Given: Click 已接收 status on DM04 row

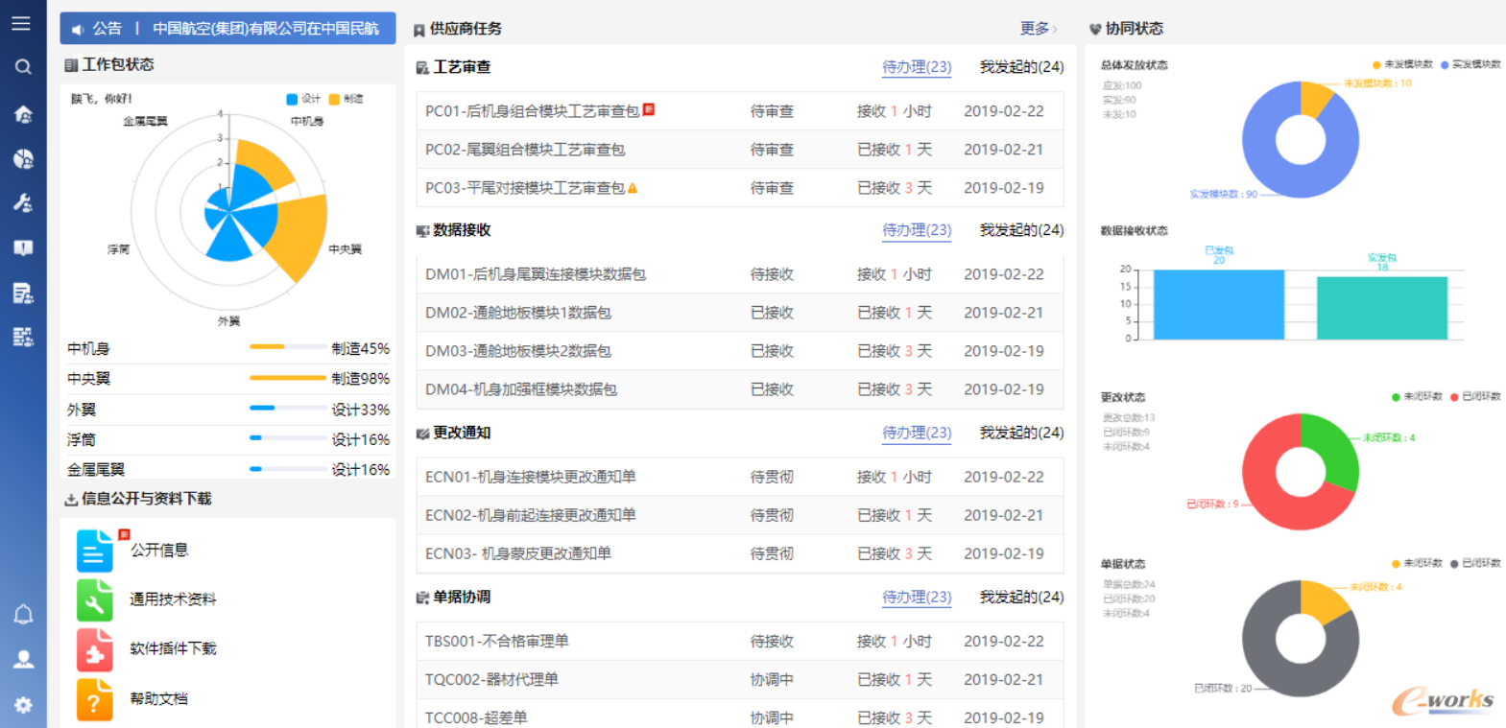Looking at the screenshot, I should click(x=772, y=389).
